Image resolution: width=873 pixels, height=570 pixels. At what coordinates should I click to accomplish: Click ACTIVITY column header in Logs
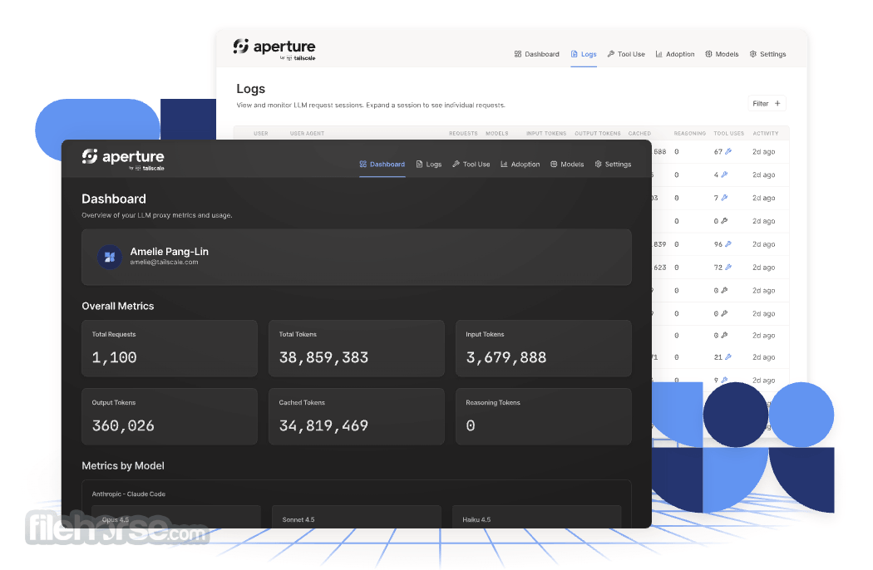pos(766,134)
